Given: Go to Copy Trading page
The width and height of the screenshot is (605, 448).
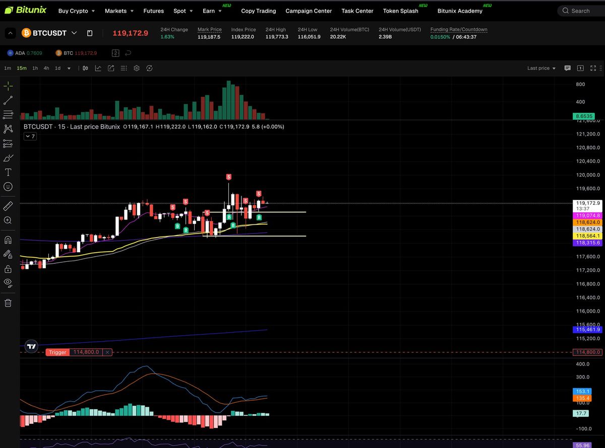Looking at the screenshot, I should point(258,11).
